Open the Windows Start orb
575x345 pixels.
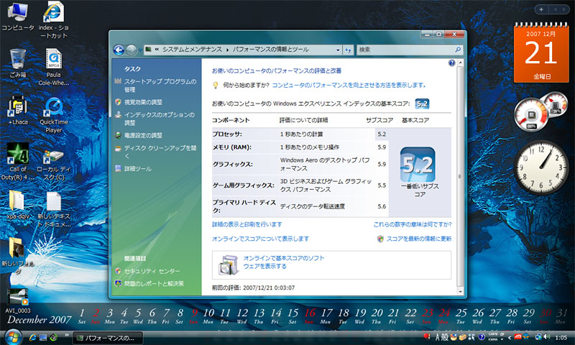(12, 337)
